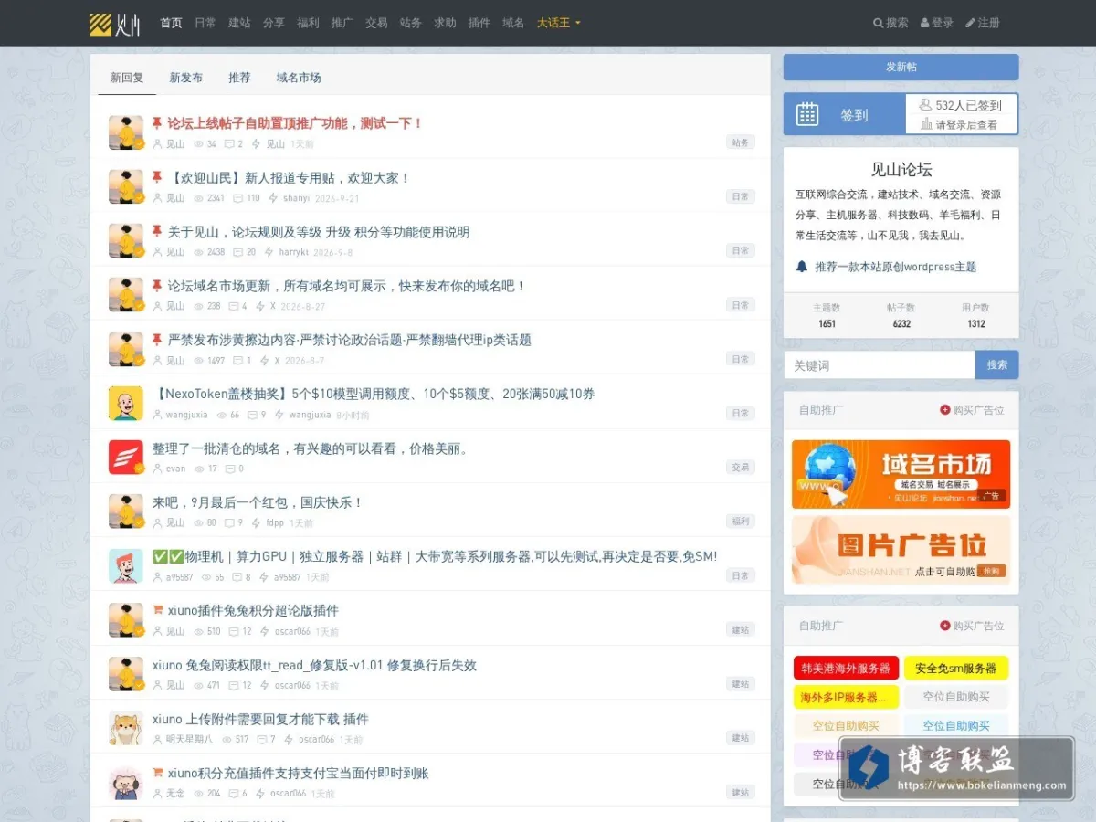Click the 交易 tag on evan's post
This screenshot has height=822, width=1096.
pos(741,467)
